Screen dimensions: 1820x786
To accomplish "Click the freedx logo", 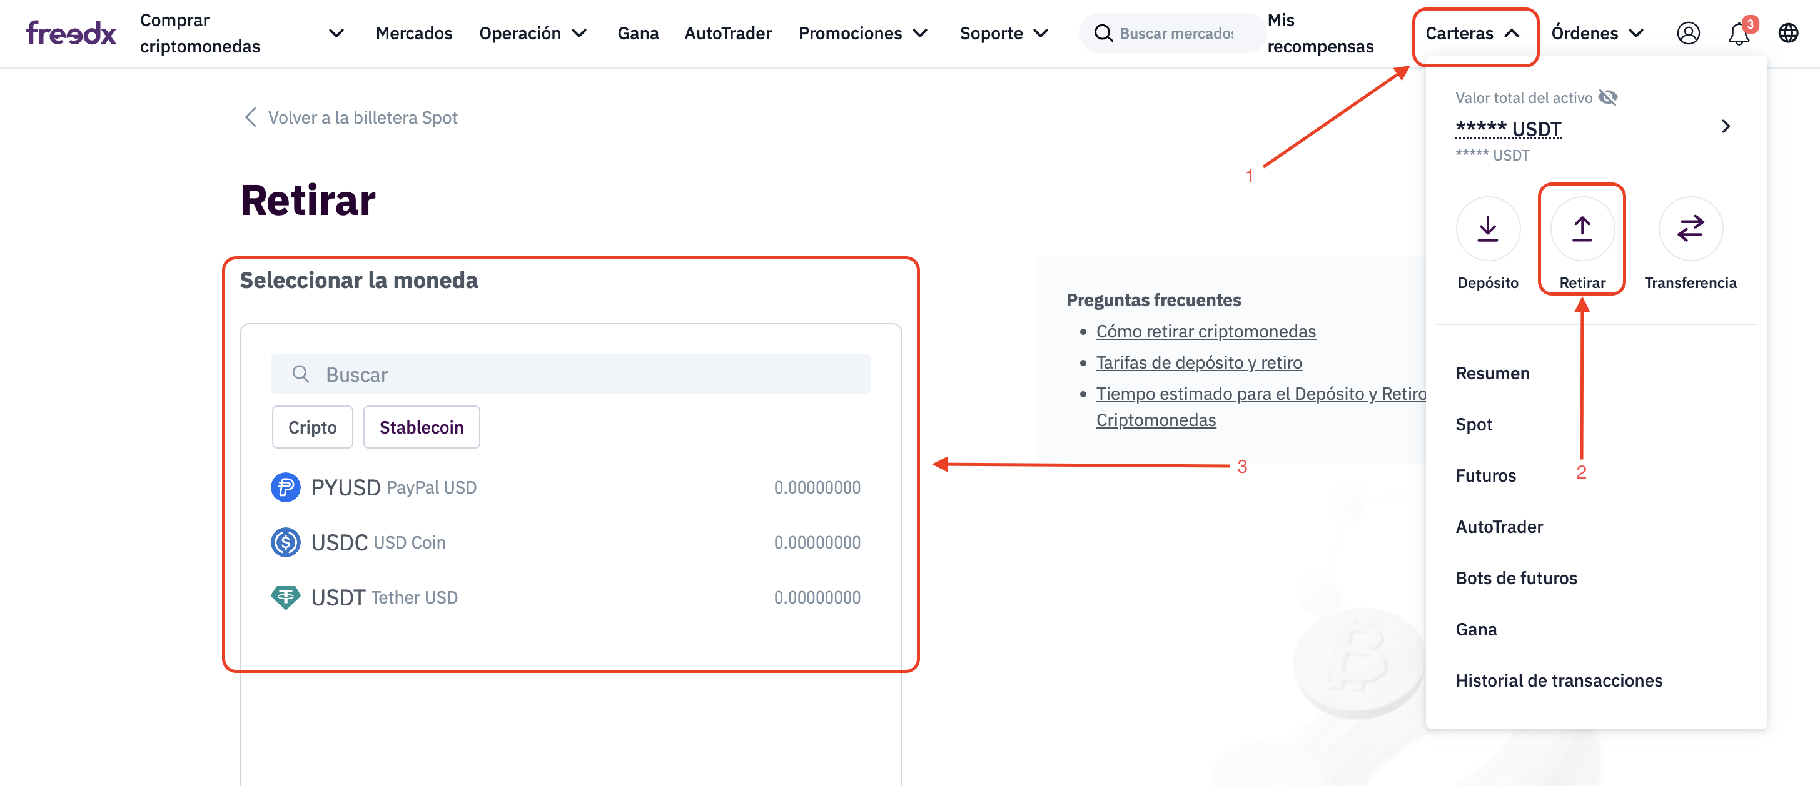I will tap(71, 33).
